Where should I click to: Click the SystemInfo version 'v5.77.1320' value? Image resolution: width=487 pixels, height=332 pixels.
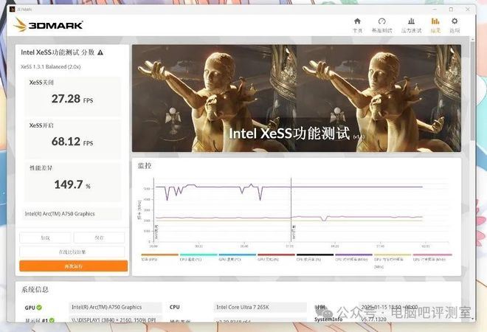(x=373, y=319)
